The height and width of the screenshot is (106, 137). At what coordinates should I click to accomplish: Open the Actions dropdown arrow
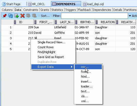(x=130, y=16)
